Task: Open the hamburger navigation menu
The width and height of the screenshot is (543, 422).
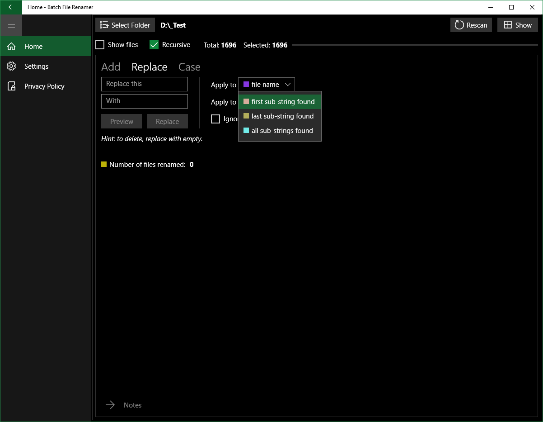Action: point(11,26)
